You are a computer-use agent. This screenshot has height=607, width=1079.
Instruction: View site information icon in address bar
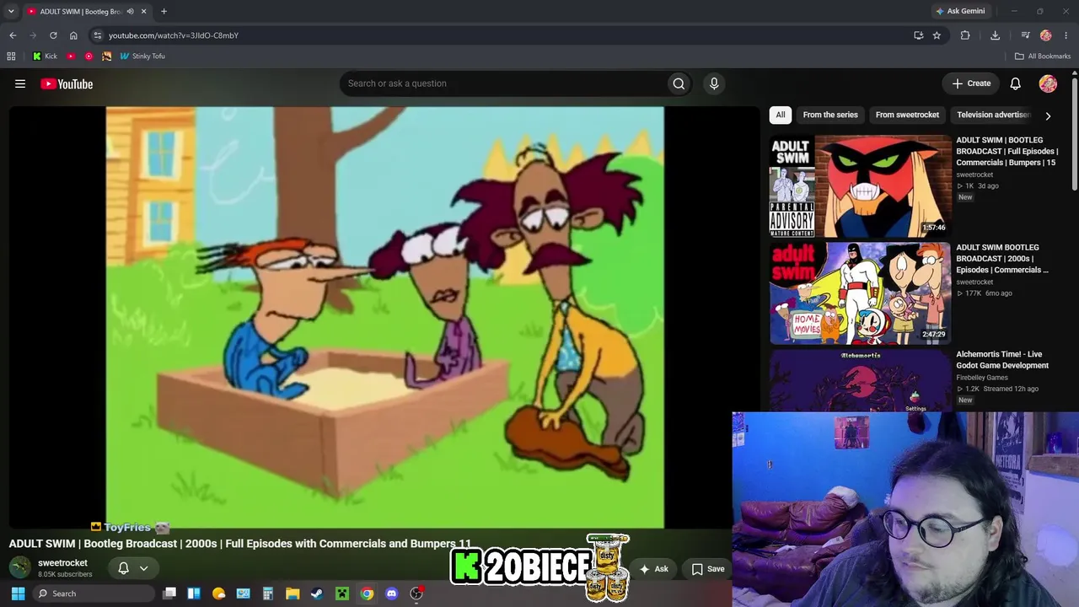[98, 35]
